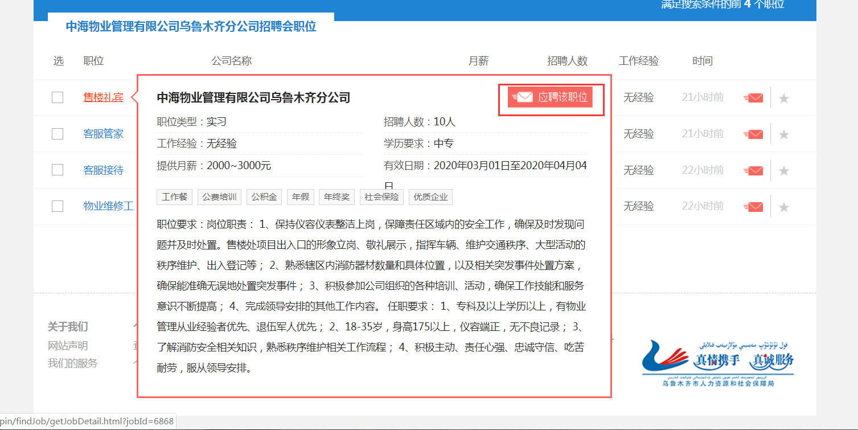Image resolution: width=858 pixels, height=430 pixels.
Task: Favorite the 售楼礼宾 job with star
Action: [x=784, y=99]
